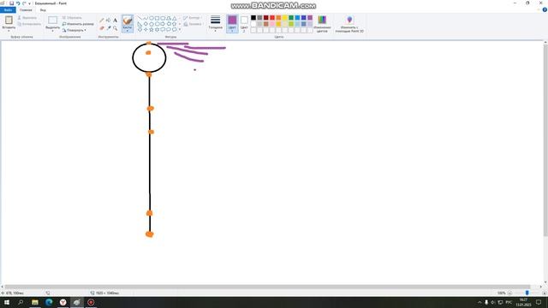Click the Crop button
The width and height of the screenshot is (548, 308).
tap(72, 18)
